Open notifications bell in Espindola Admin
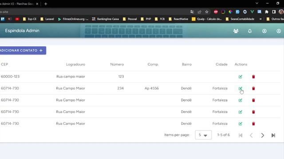The width and height of the screenshot is (284, 159). tap(250, 31)
